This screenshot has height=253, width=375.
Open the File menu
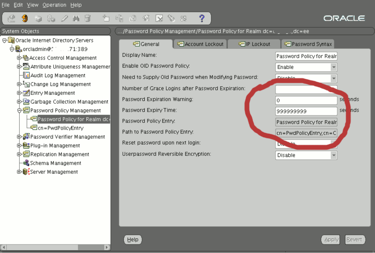click(x=5, y=5)
